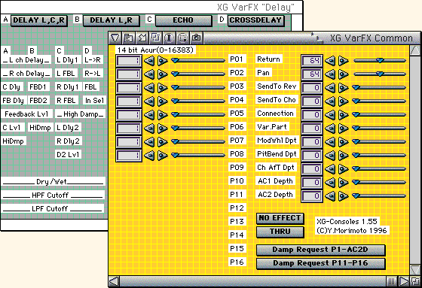This screenshot has width=422, height=288.
Task: Click 14 bit P04 left arrow
Action: (149, 102)
